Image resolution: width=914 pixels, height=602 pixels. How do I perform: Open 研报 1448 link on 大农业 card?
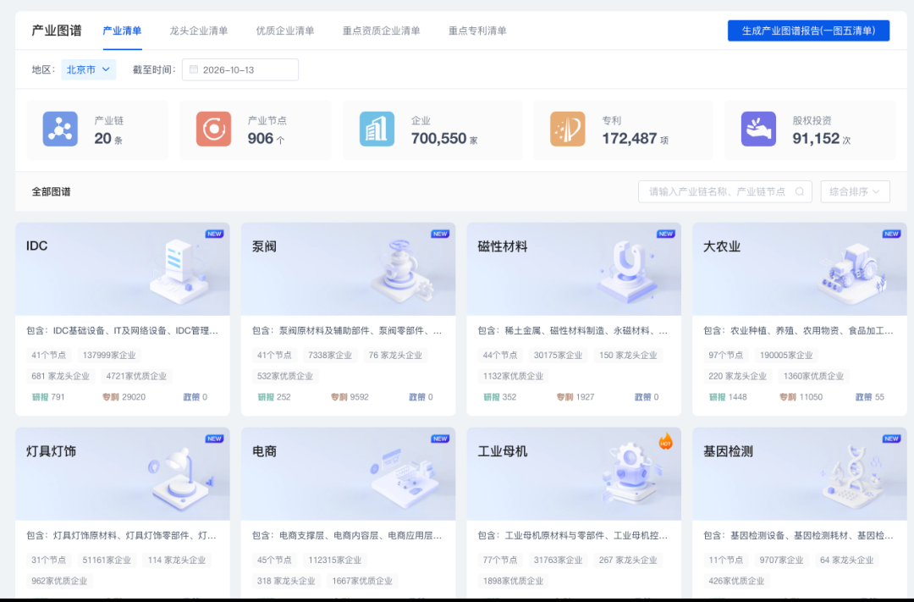coord(728,396)
